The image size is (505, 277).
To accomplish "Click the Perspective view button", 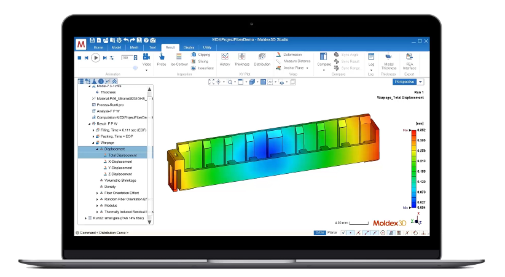I will (x=404, y=82).
